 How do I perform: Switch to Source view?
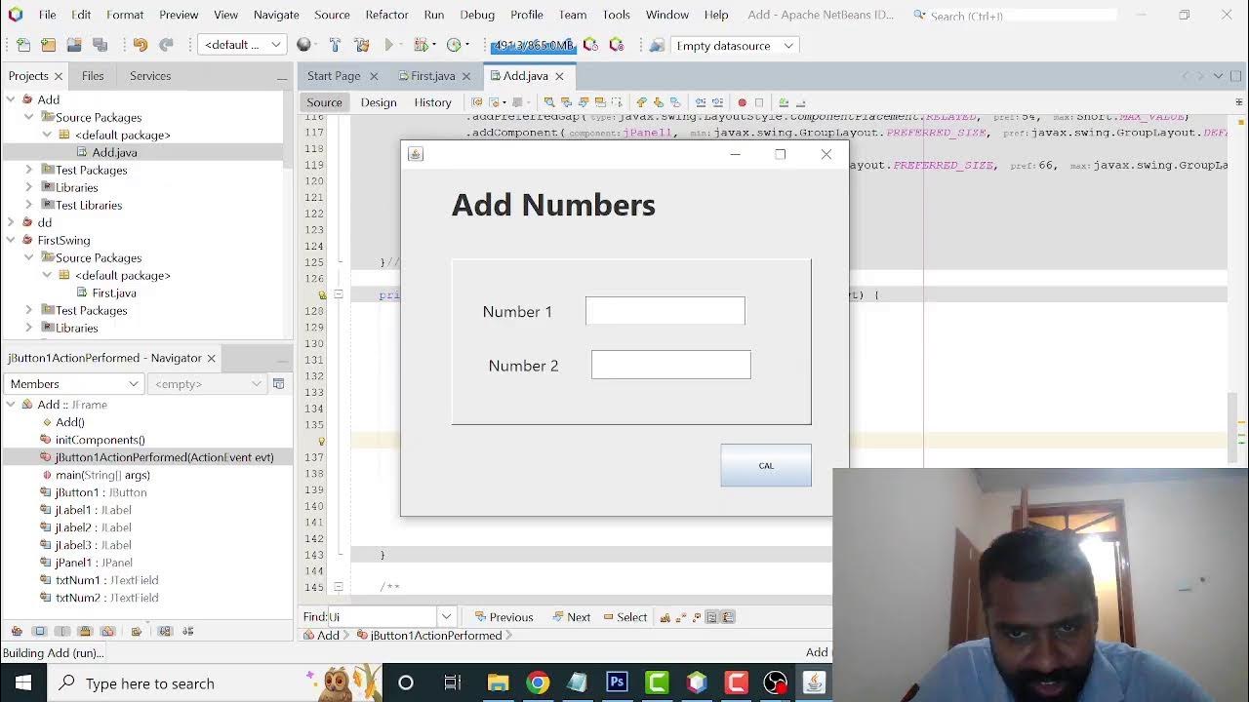[x=324, y=102]
